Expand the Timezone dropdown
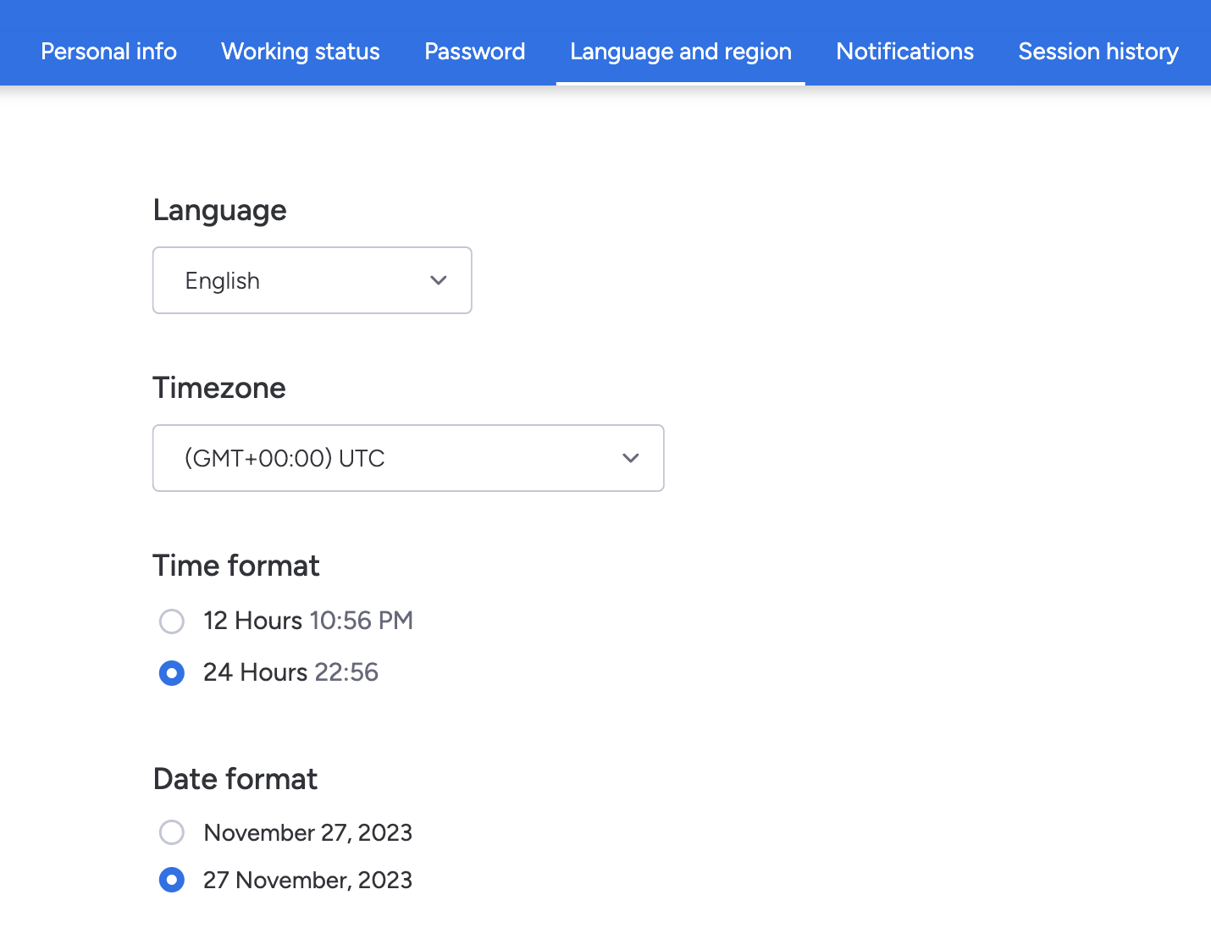The width and height of the screenshot is (1211, 950). coord(408,458)
